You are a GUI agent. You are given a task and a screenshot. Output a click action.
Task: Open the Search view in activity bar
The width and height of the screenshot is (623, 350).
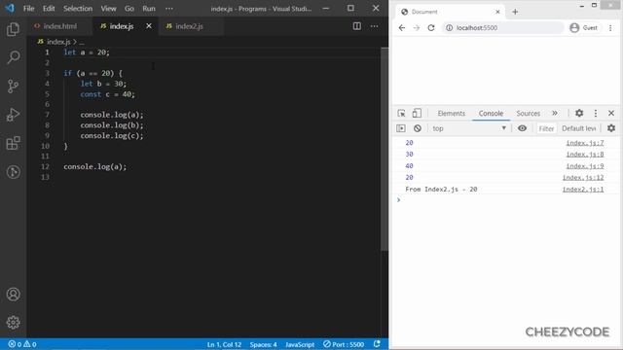tap(13, 57)
